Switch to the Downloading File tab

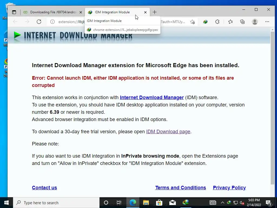click(x=53, y=12)
